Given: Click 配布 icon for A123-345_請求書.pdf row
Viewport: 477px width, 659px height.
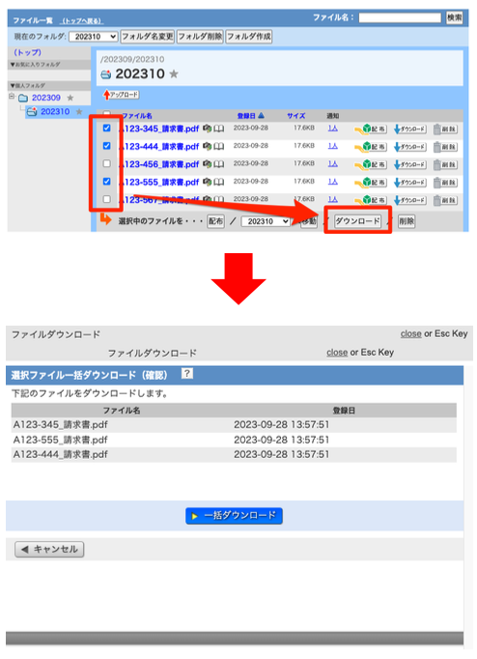Looking at the screenshot, I should tap(371, 129).
